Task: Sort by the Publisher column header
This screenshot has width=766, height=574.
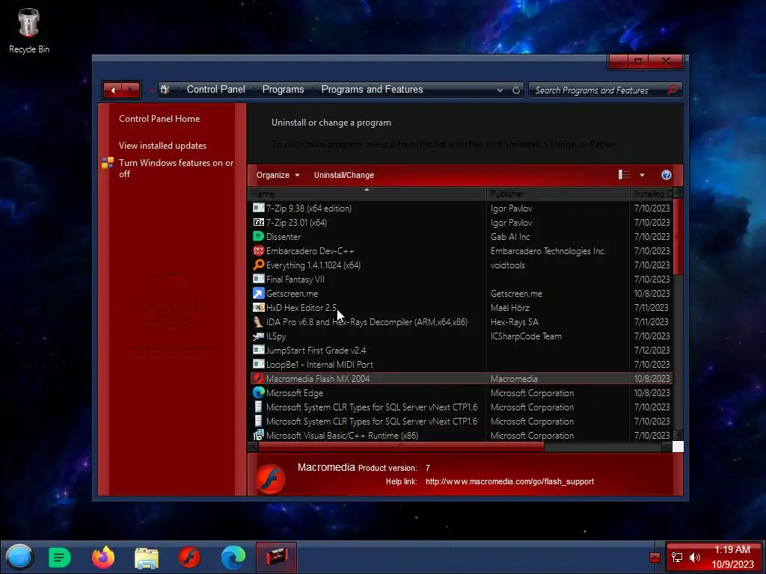Action: (558, 194)
